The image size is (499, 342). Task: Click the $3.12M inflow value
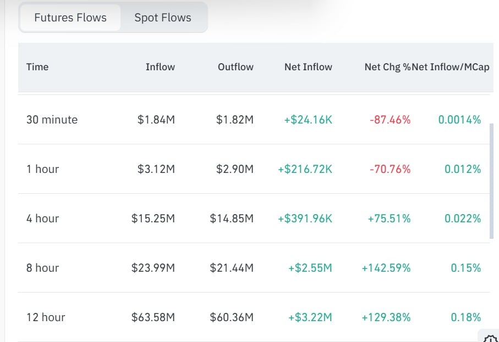tap(156, 169)
